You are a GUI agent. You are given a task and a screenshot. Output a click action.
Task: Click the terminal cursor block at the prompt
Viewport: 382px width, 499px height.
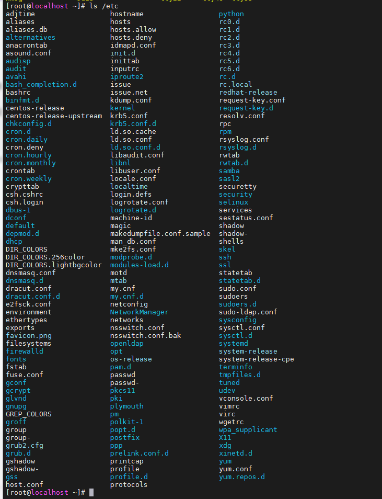(91, 493)
